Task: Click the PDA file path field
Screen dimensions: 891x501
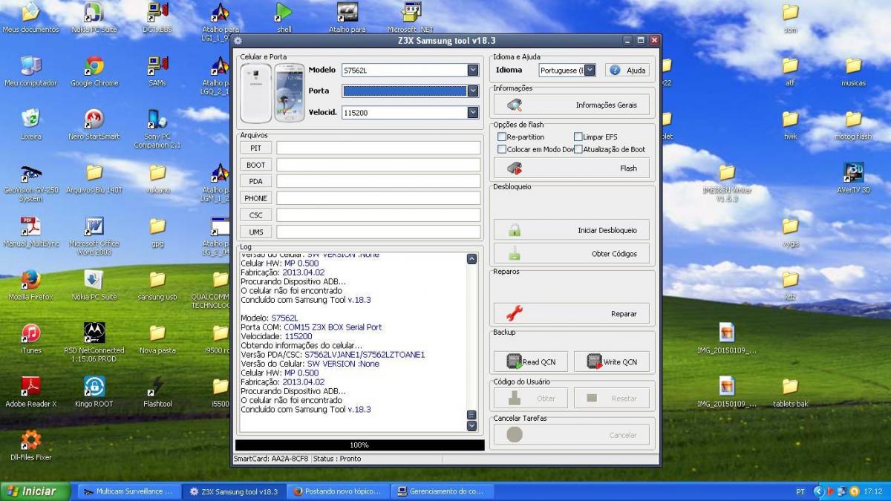Action: tap(379, 181)
